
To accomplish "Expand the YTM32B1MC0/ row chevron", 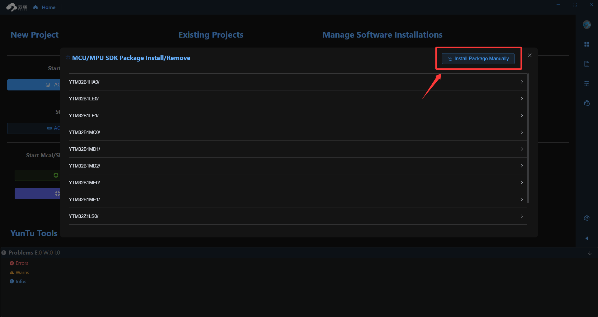I will click(522, 132).
